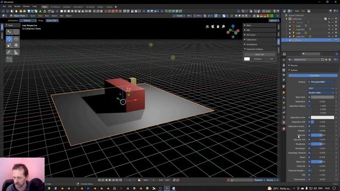The width and height of the screenshot is (340, 191).
Task: Select the Transform tool in toolbar
Action: click(16, 45)
